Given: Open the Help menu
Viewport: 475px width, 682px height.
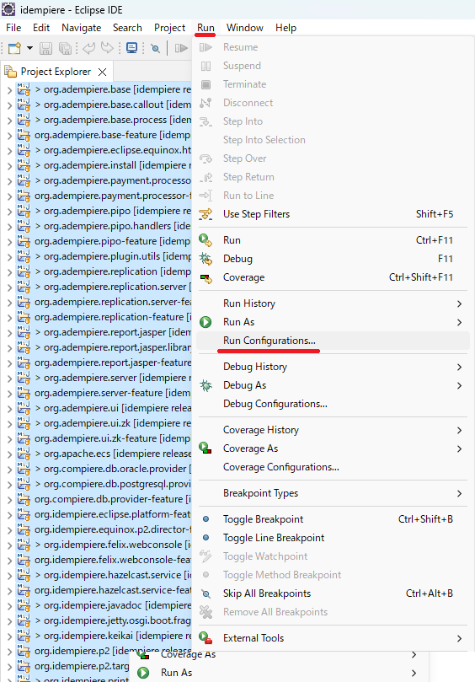Looking at the screenshot, I should coord(286,28).
